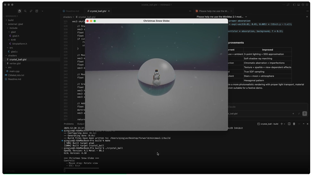Click the snowman inside the snow globe
This screenshot has height=176, width=312.
click(156, 77)
